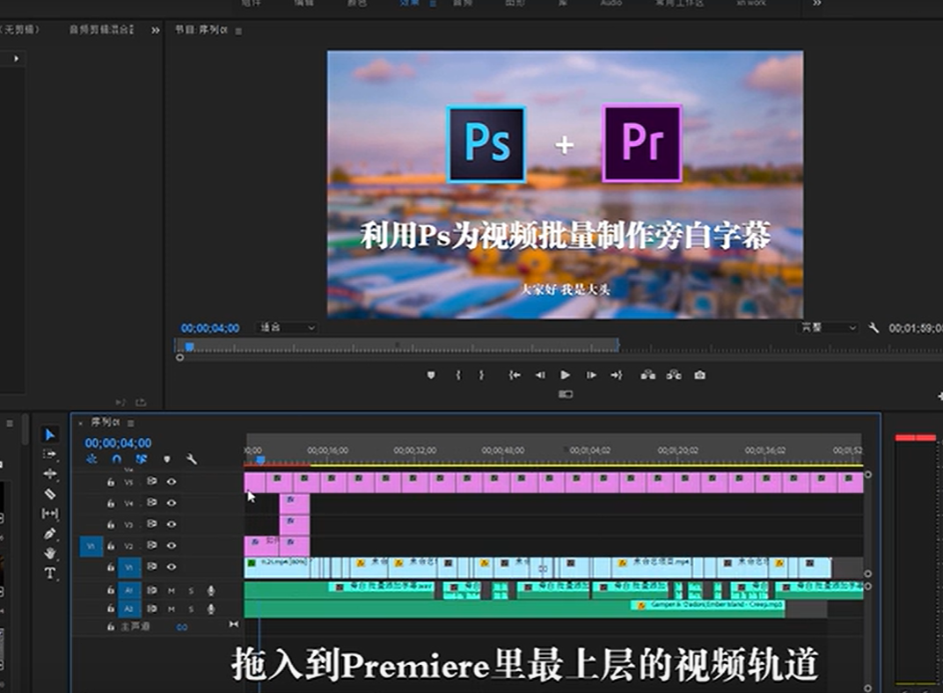Expand arrow in left source panel

16,58
